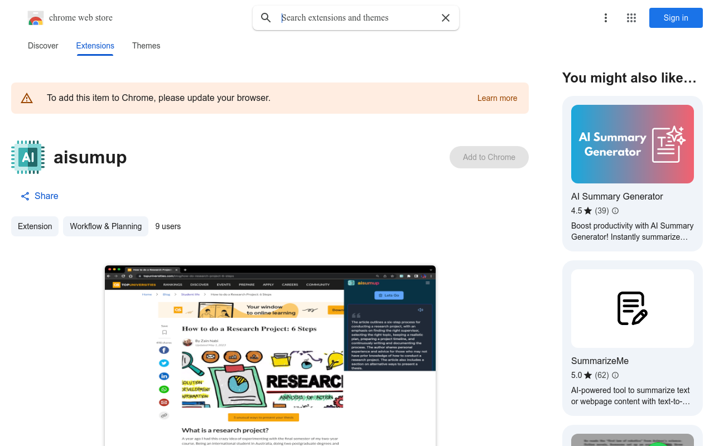Open the AI Summary Generator thumbnail
Screen dimensions: 714x446
pos(633,144)
